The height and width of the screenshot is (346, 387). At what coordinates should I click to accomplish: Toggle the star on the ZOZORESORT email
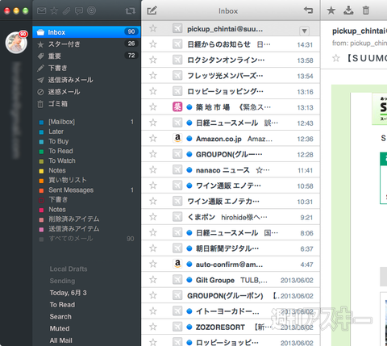click(153, 327)
